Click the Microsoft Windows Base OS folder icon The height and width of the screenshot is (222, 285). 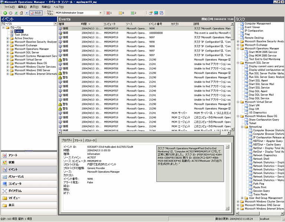[12, 63]
